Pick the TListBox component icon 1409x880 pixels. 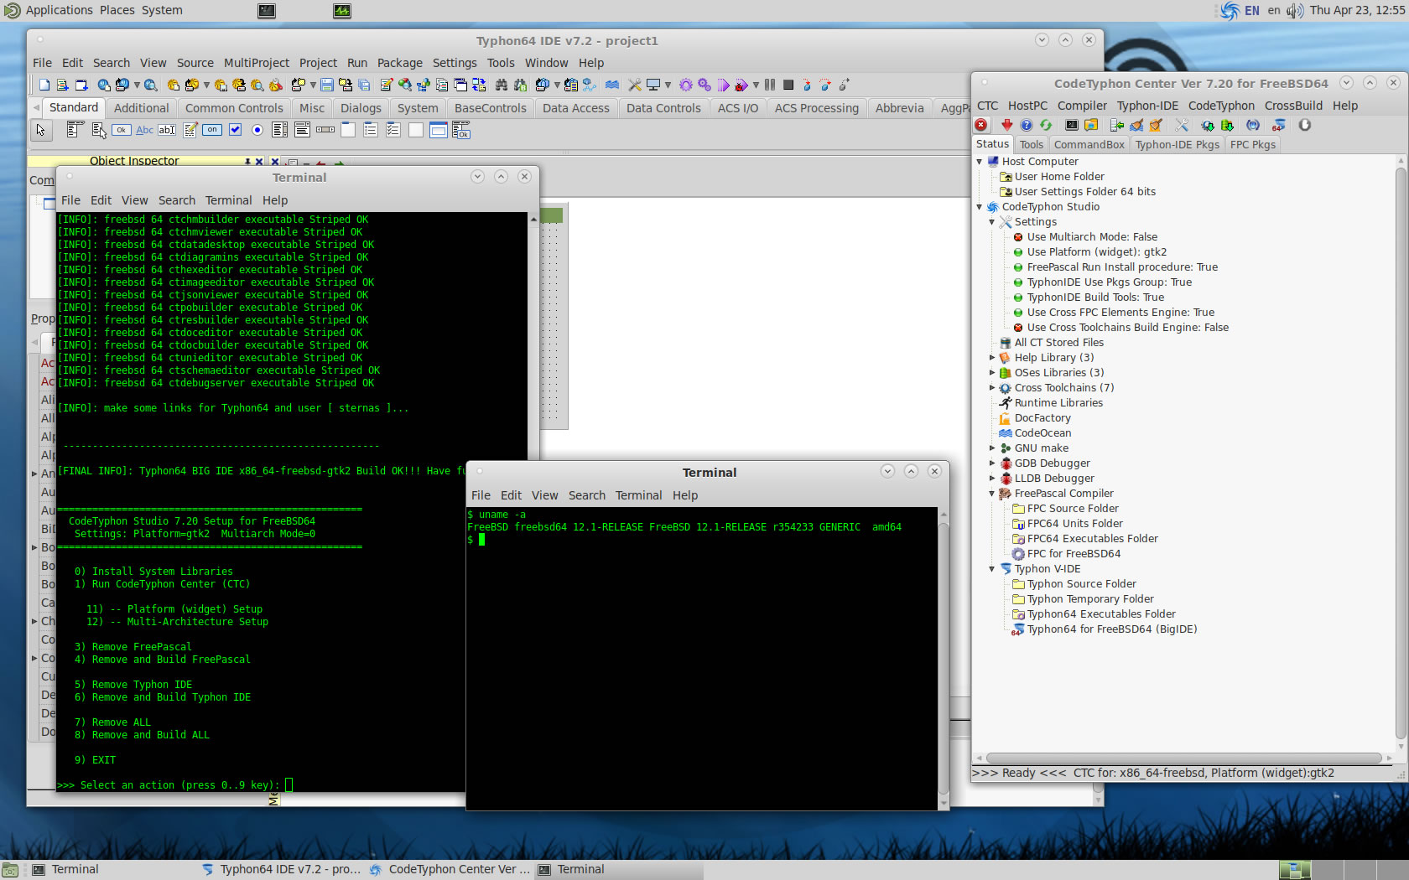pyautogui.click(x=280, y=130)
